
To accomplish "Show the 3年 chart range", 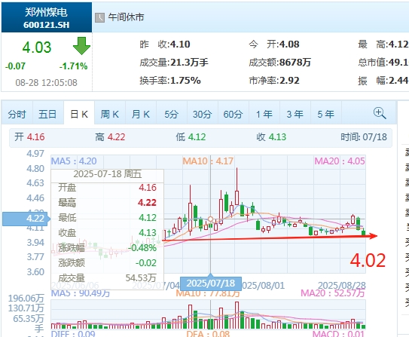I will (295, 115).
